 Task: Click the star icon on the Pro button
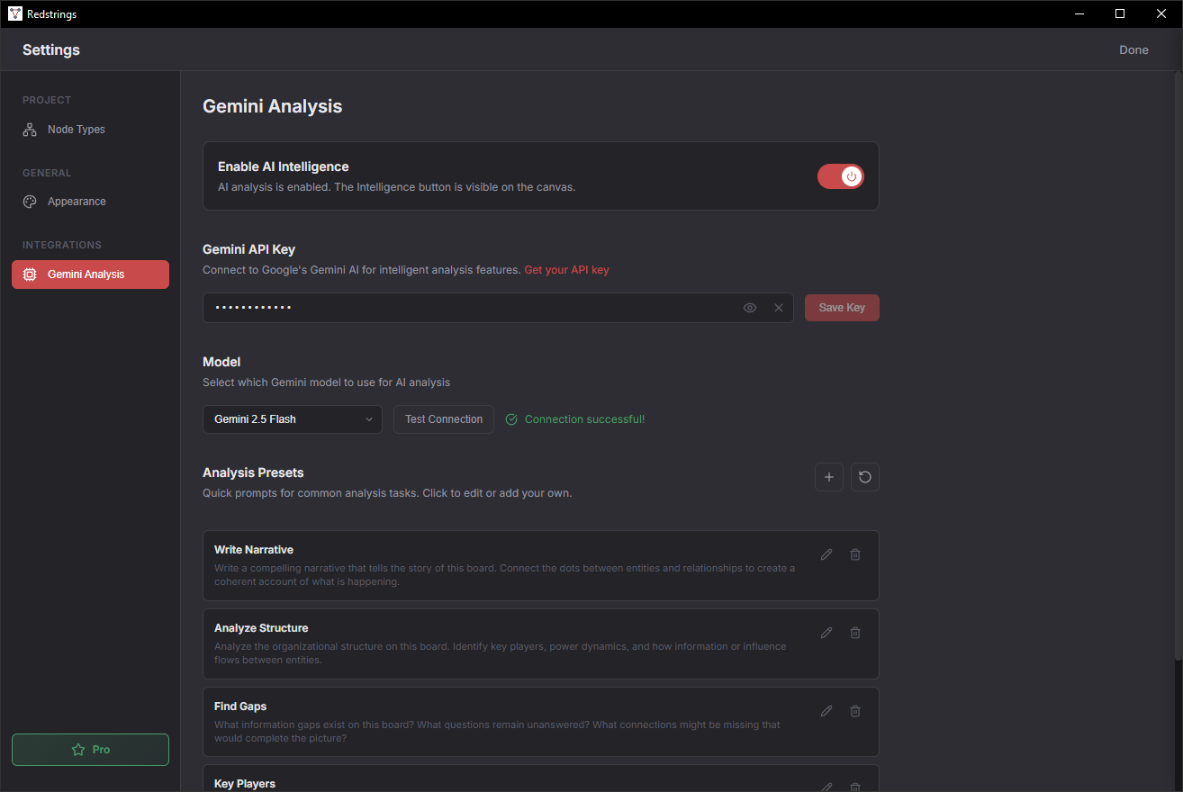point(79,749)
